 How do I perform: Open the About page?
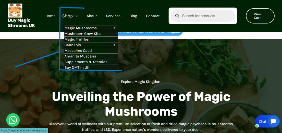[x=92, y=16]
